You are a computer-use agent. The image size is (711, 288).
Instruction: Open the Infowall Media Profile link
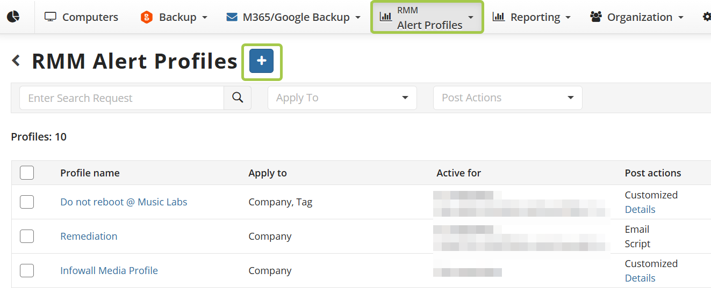pos(109,270)
